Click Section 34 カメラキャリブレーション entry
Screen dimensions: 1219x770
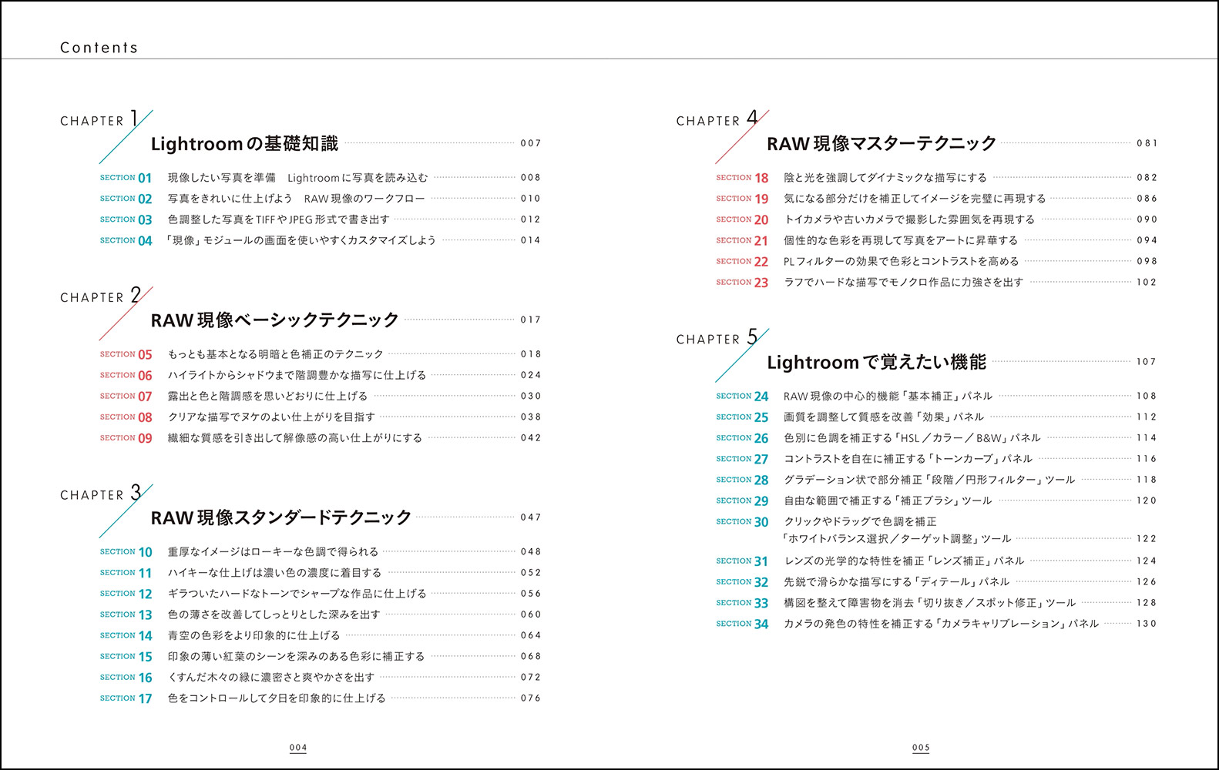click(x=941, y=624)
